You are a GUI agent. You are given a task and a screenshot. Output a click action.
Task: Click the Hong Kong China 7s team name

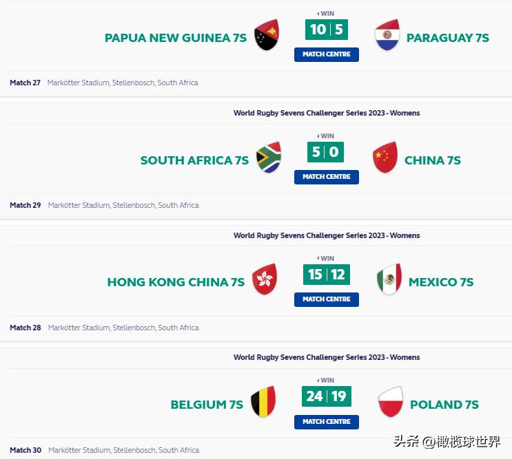(176, 282)
